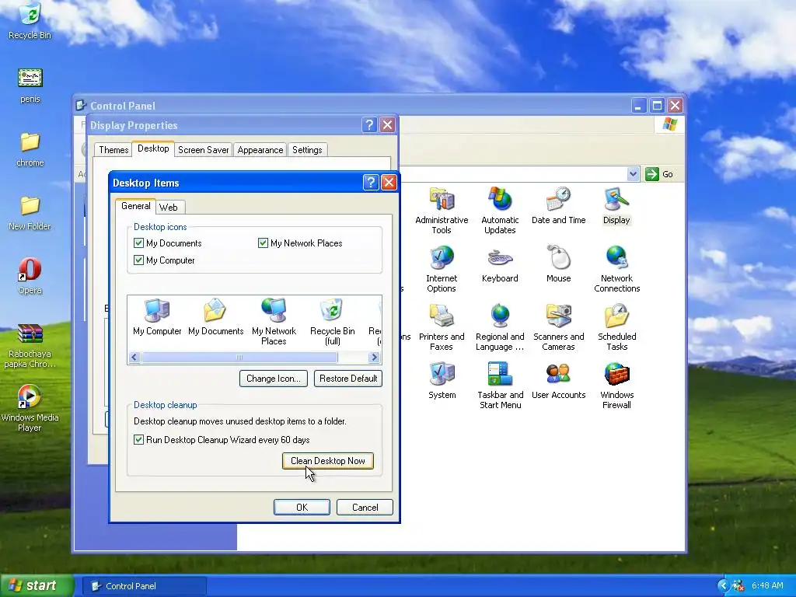Click the icon list right scroll arrow
The height and width of the screenshot is (597, 796).
pos(374,358)
